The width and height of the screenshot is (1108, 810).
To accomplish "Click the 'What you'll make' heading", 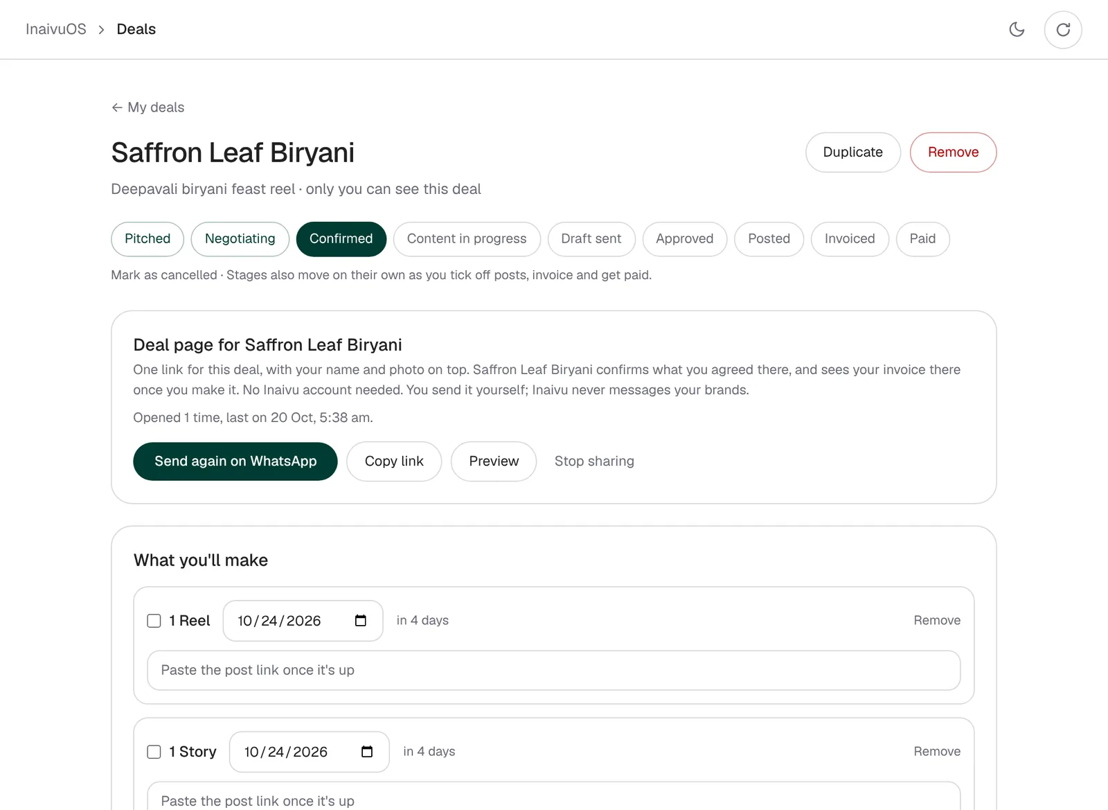I will tap(201, 561).
